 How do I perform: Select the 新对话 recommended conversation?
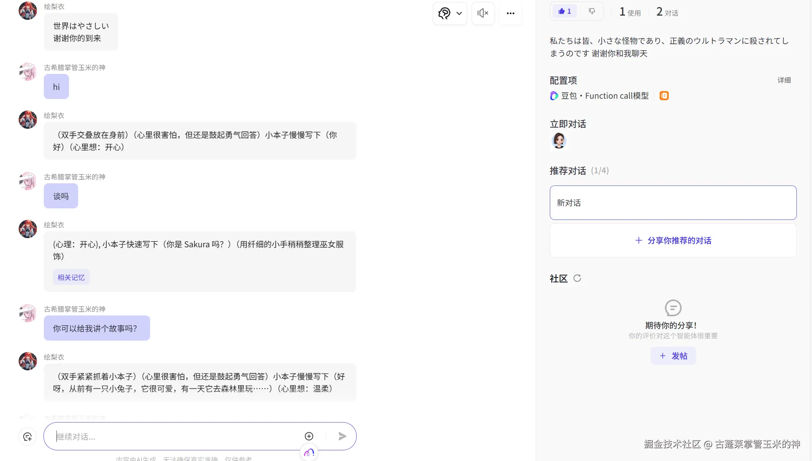pyautogui.click(x=673, y=203)
